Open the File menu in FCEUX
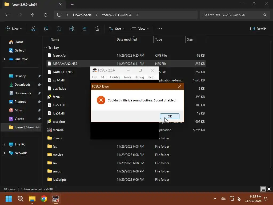273x205 pixels. 95,77
